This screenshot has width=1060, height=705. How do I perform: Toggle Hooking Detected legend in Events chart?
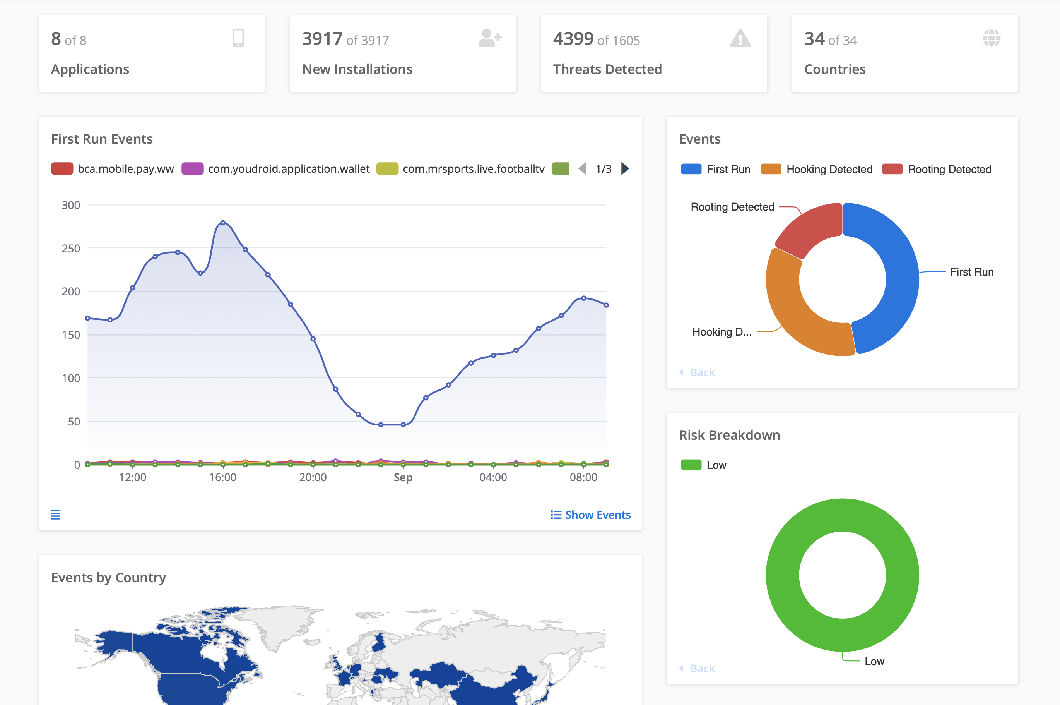[x=817, y=169]
